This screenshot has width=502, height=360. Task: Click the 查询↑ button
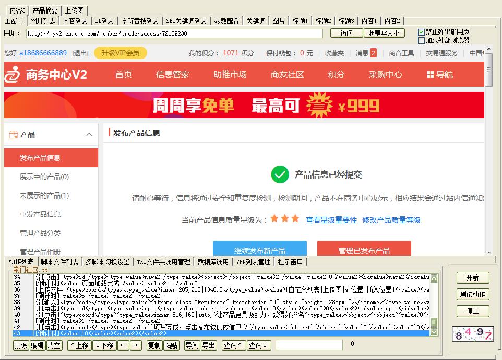(233, 345)
